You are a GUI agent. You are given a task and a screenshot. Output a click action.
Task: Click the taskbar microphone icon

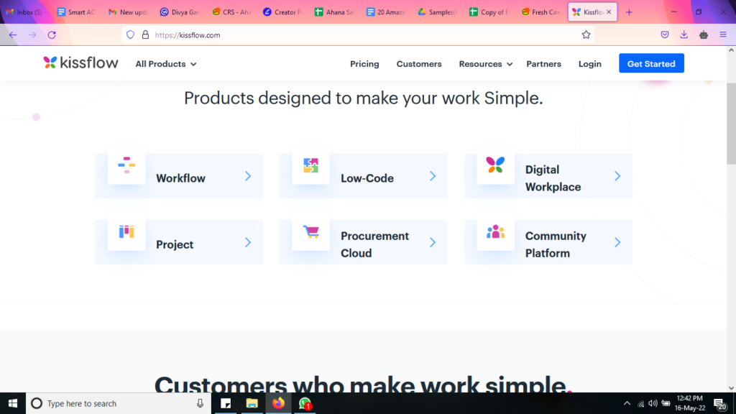(x=200, y=403)
